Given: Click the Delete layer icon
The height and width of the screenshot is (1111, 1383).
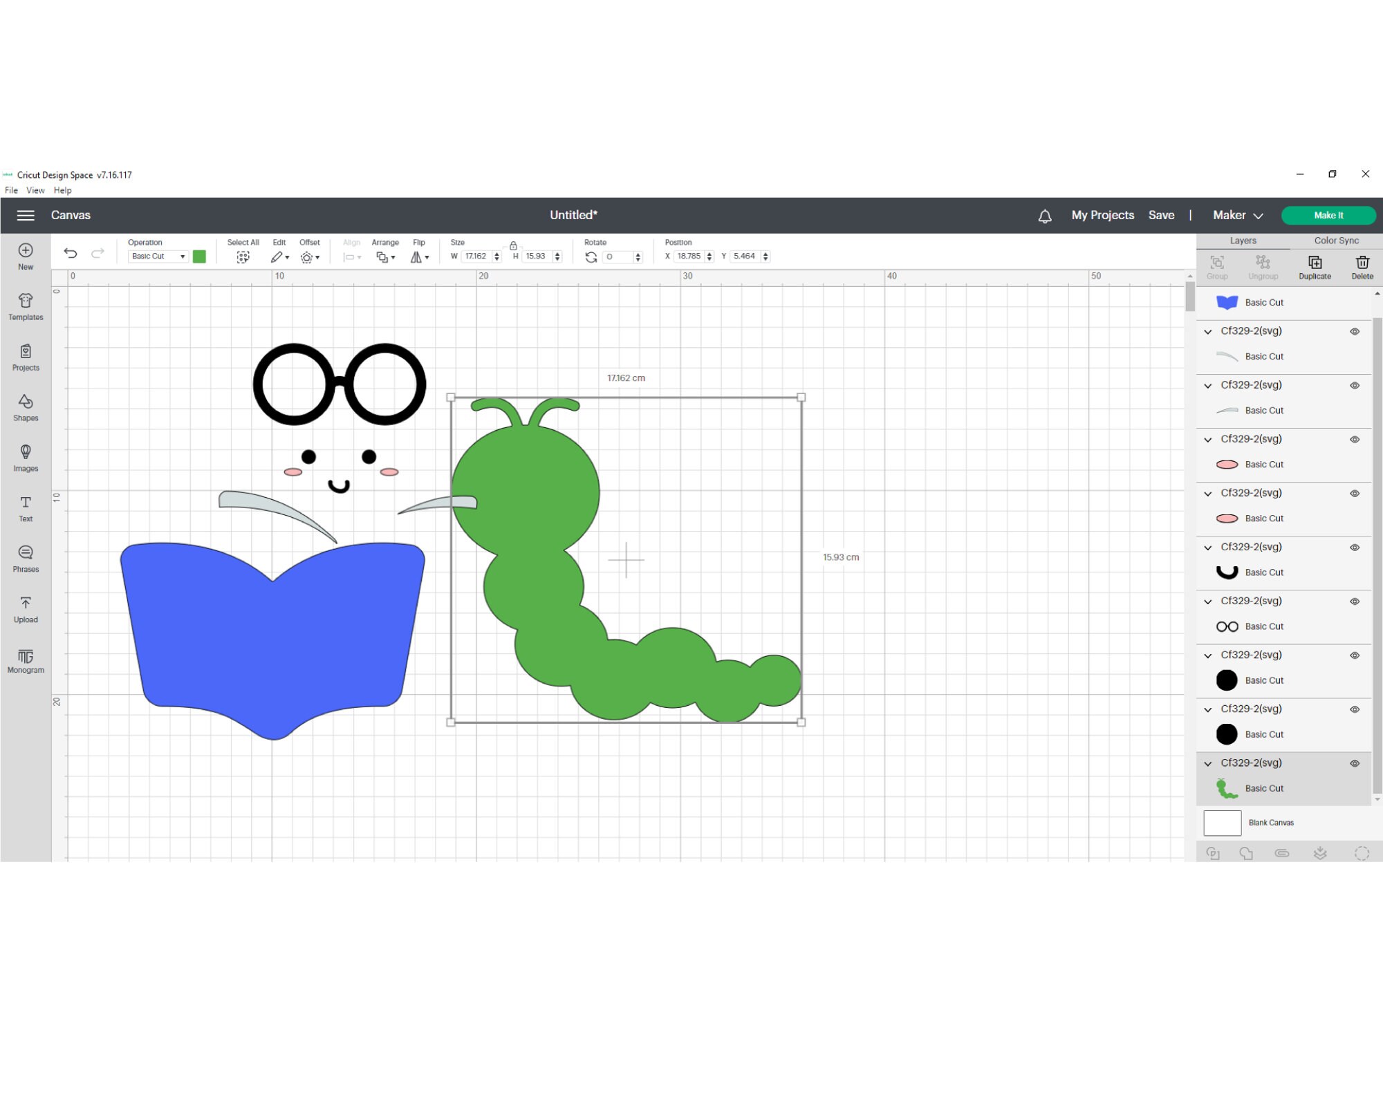Looking at the screenshot, I should 1362,263.
